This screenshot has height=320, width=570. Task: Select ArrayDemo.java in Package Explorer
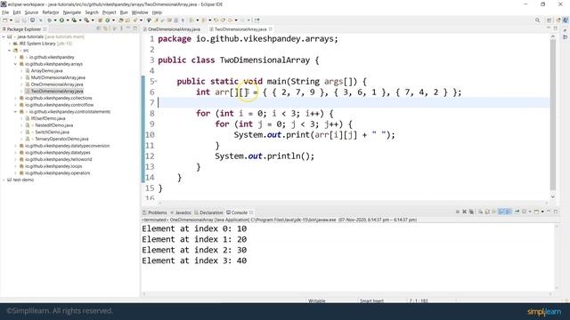click(46, 71)
